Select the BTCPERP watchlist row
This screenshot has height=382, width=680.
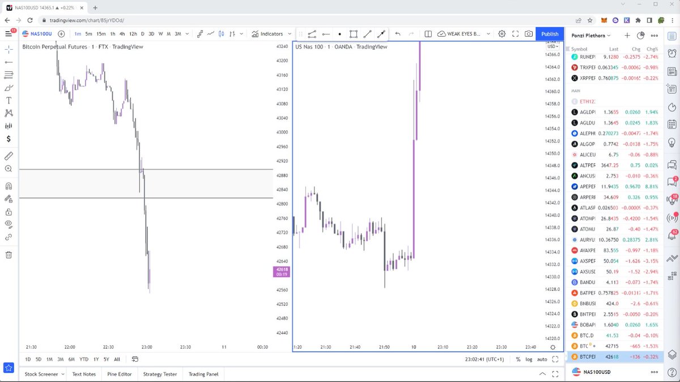[614, 357]
